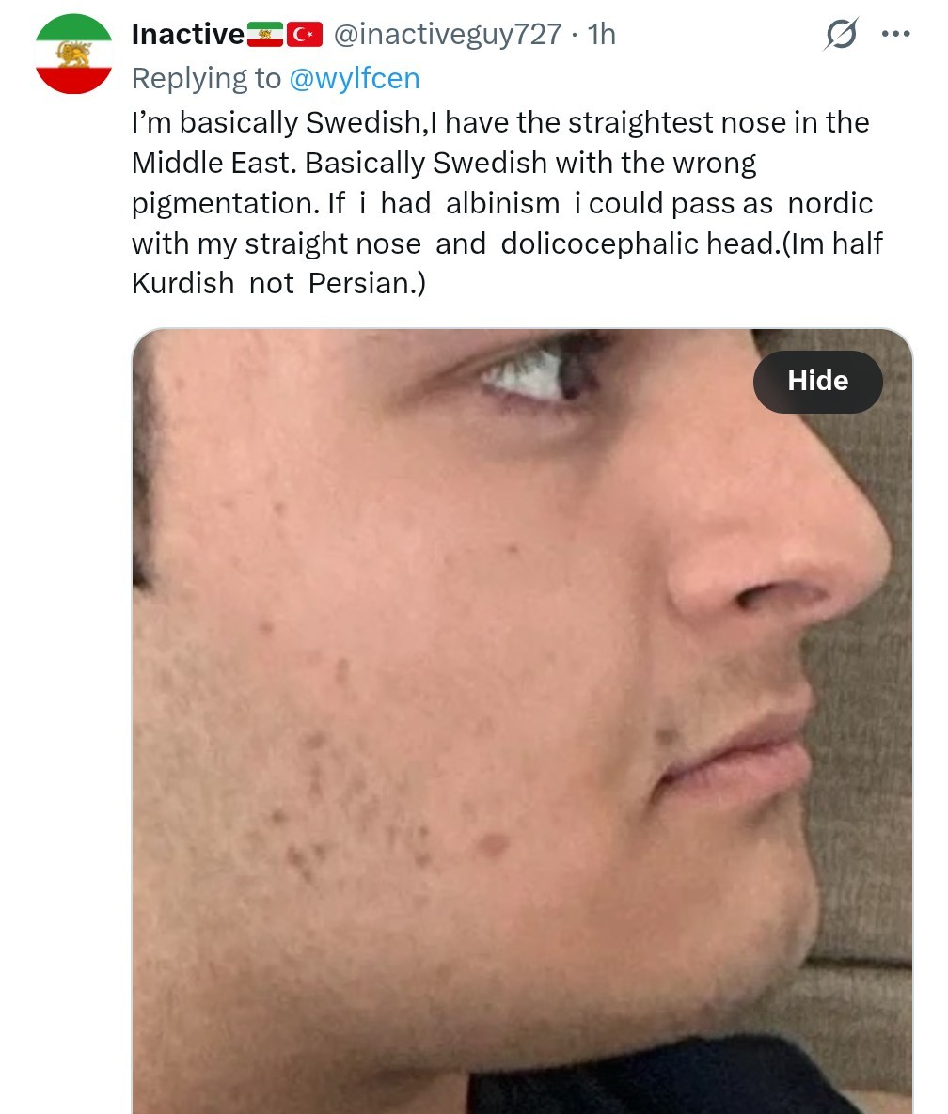Open the lion-and-sun flag profile avatar
Viewport: 948px width, 1114px height.
[74, 54]
